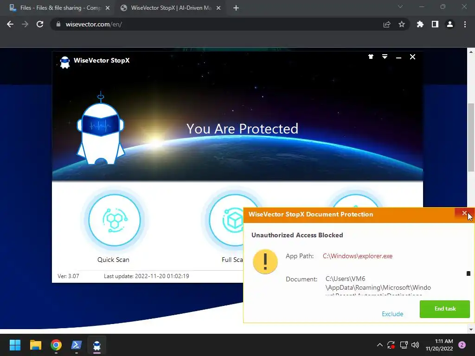Show hidden system tray icons
475x356 pixels.
click(x=379, y=345)
